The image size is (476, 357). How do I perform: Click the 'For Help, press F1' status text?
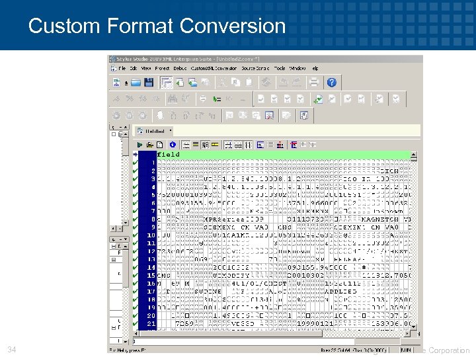pyautogui.click(x=128, y=350)
